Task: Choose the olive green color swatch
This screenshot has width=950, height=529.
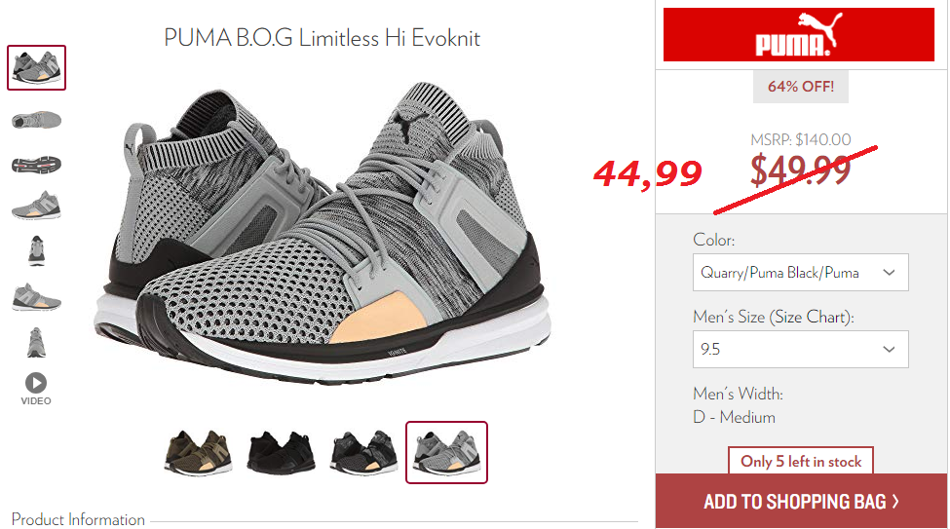Action: point(199,453)
